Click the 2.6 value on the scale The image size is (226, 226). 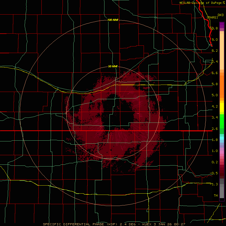[x=215, y=129]
